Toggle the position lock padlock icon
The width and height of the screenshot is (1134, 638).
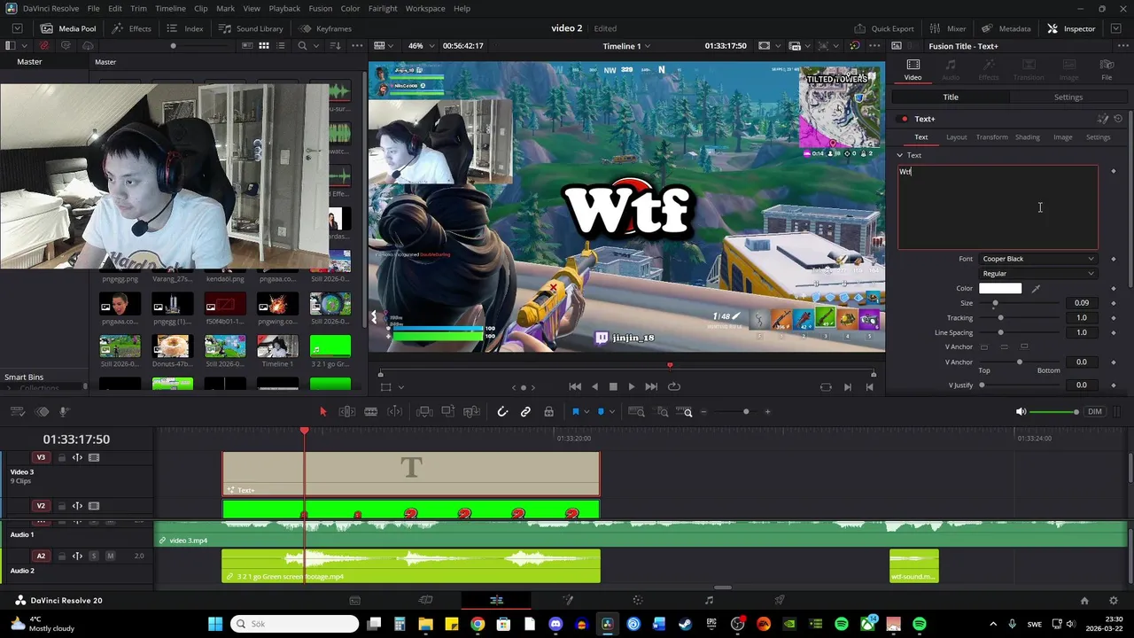[x=548, y=411]
